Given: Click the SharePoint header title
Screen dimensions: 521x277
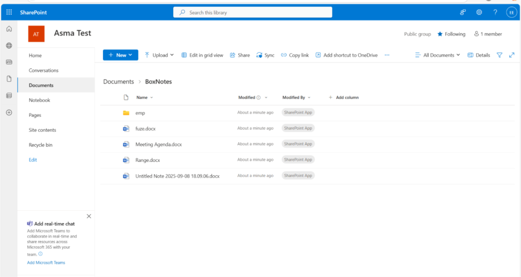Looking at the screenshot, I should pyautogui.click(x=33, y=13).
